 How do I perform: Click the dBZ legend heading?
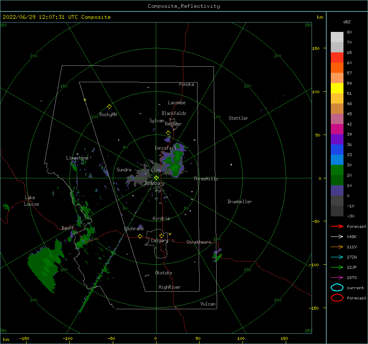click(347, 22)
